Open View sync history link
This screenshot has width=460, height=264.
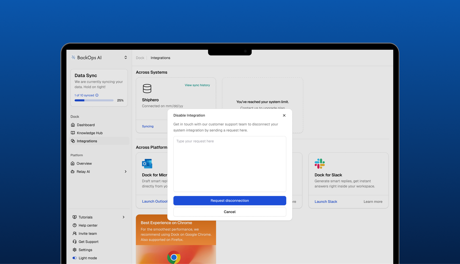point(197,85)
